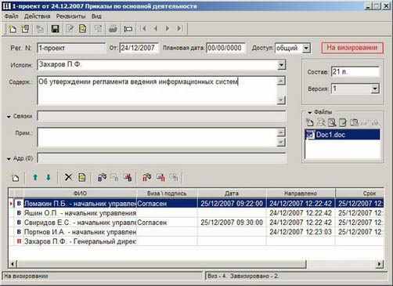Click the Связки field

pos(162,116)
